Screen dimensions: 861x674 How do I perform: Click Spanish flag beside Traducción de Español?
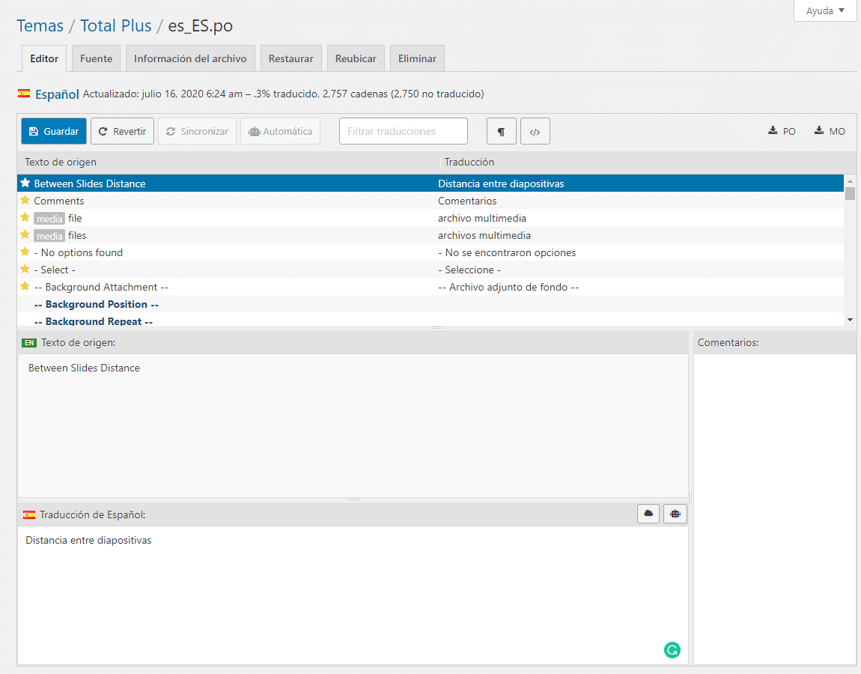coord(29,514)
